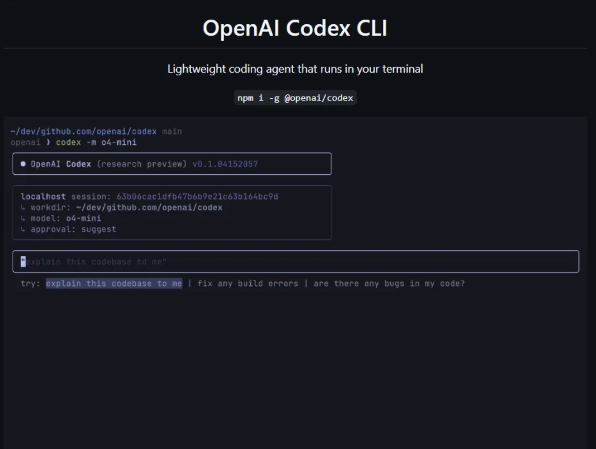
Task: Click the "OpenAI Codex" banner title
Action: (61, 164)
